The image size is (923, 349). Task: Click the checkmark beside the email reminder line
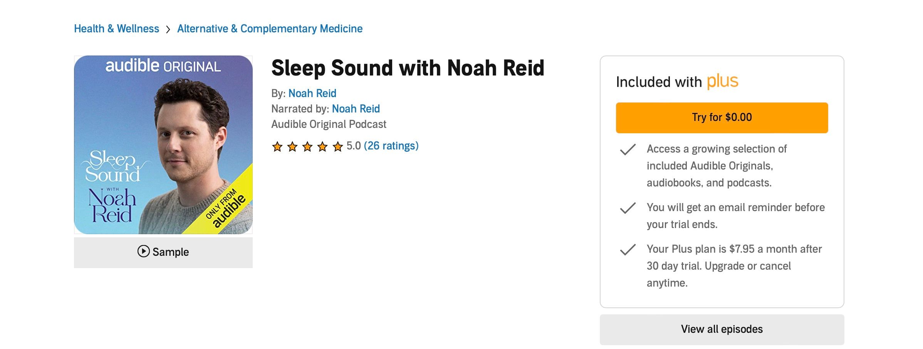(628, 208)
